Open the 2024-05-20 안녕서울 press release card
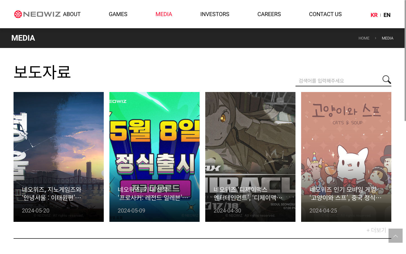 (x=59, y=157)
